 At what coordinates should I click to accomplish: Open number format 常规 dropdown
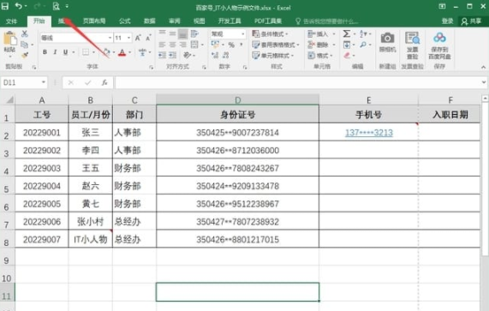point(242,33)
